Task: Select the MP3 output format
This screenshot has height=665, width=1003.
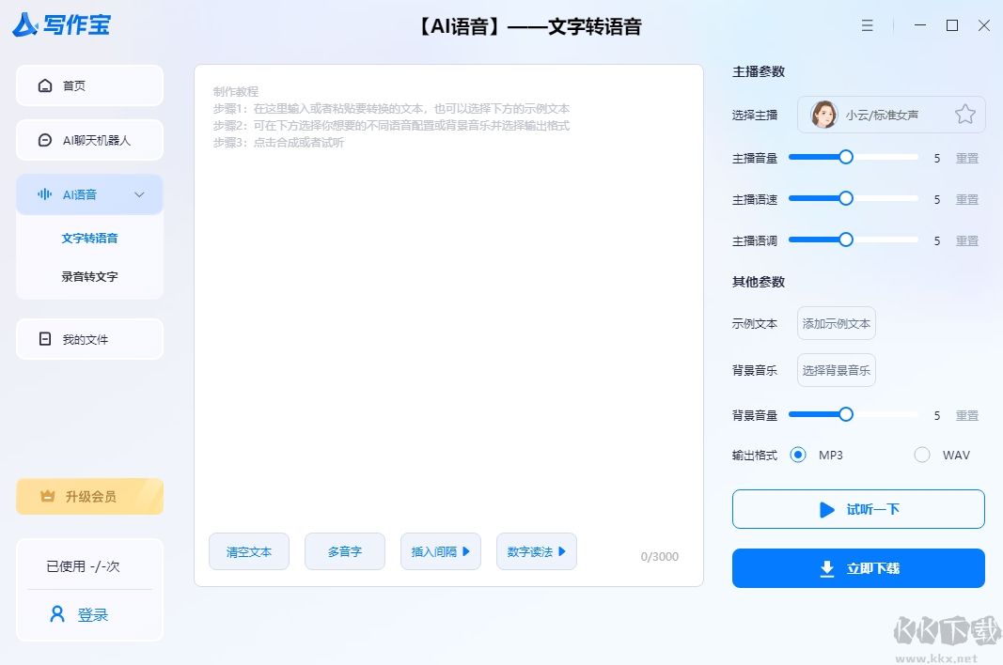Action: coord(798,455)
